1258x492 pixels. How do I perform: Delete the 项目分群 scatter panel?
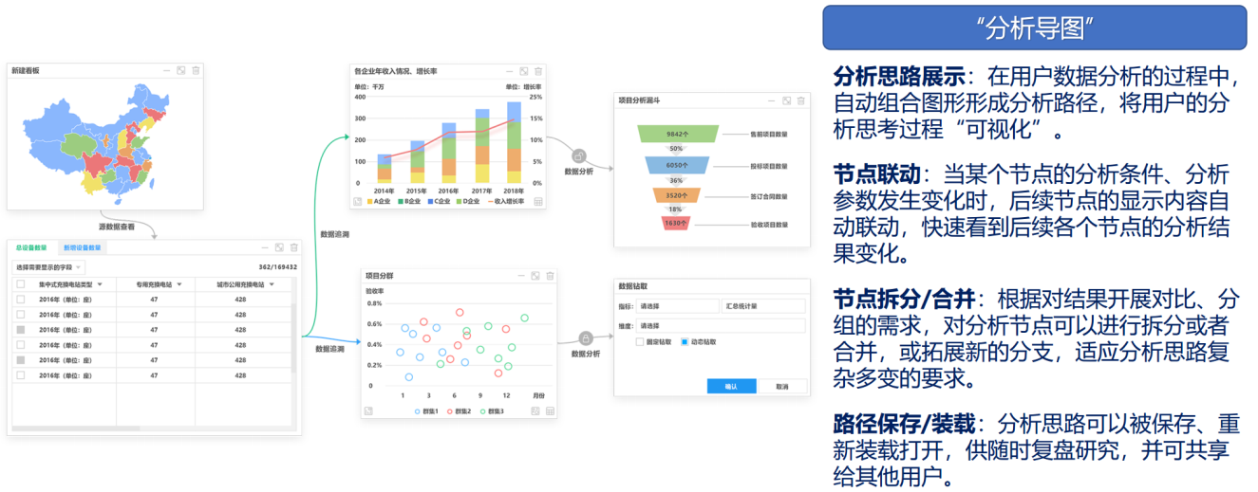(x=550, y=276)
